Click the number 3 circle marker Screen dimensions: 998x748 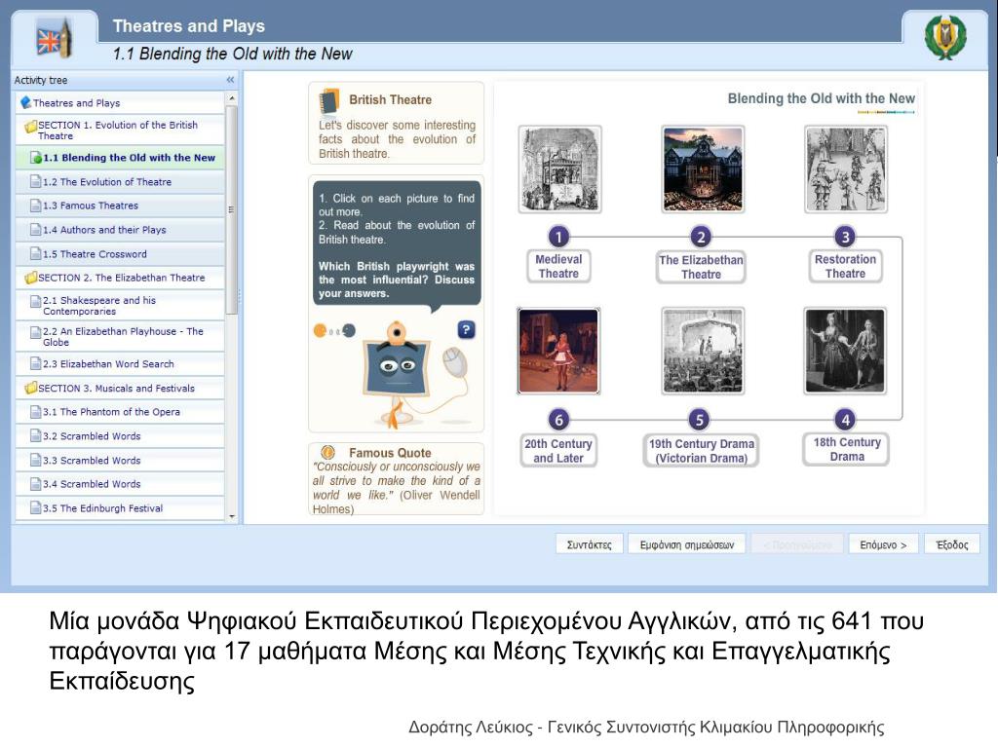(x=845, y=238)
